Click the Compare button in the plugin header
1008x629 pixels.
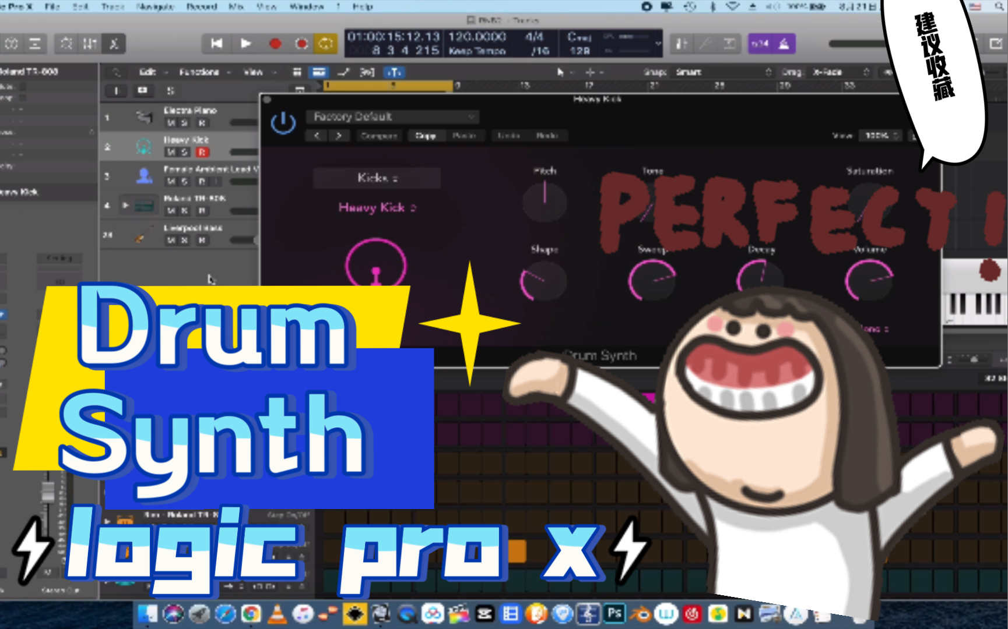click(378, 136)
